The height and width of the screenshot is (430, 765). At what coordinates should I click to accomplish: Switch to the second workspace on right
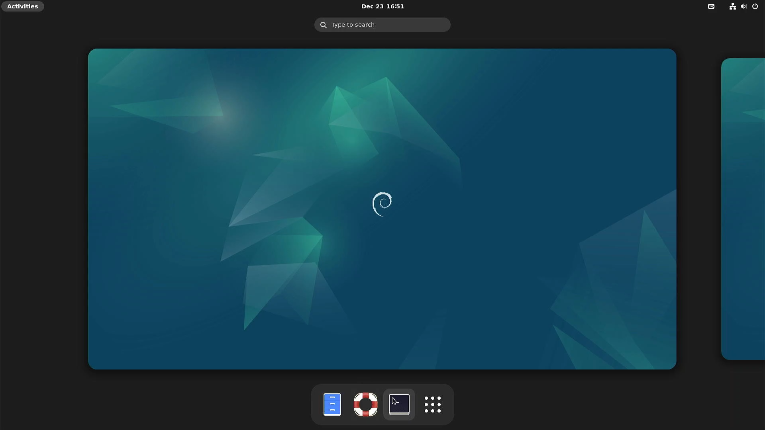(743, 209)
